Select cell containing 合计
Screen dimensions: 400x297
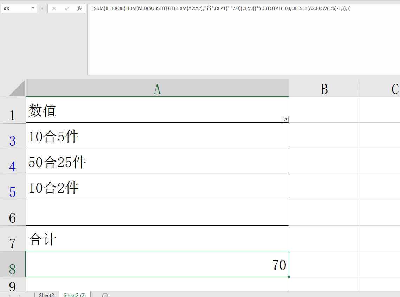pyautogui.click(x=157, y=238)
